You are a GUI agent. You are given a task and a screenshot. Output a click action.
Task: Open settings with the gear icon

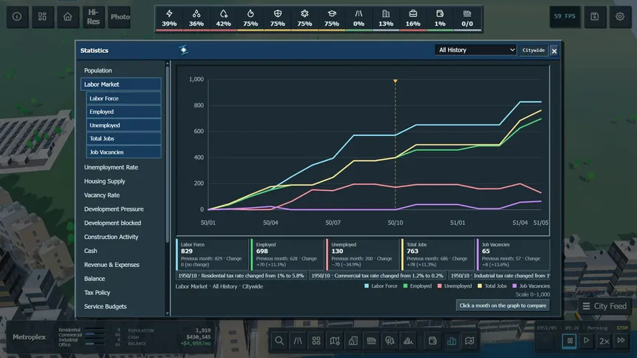click(x=620, y=16)
